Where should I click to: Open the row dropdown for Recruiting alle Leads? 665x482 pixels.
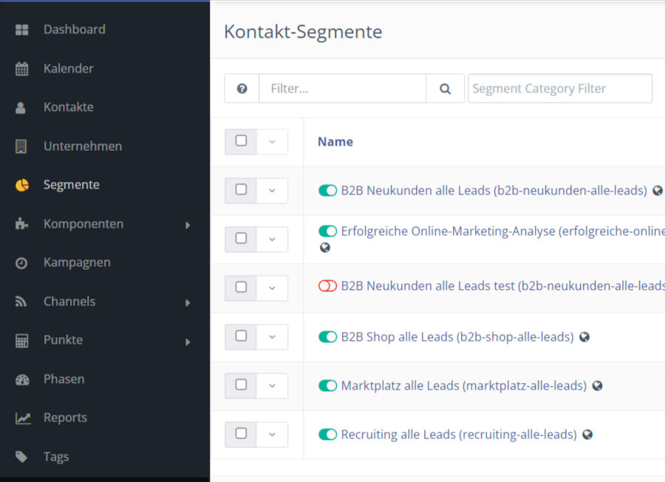pos(272,435)
